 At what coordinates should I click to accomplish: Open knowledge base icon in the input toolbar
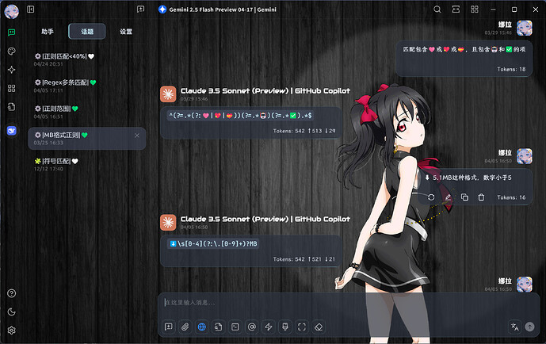click(219, 327)
